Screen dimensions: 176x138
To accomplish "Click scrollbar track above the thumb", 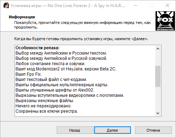I will click(158, 58).
